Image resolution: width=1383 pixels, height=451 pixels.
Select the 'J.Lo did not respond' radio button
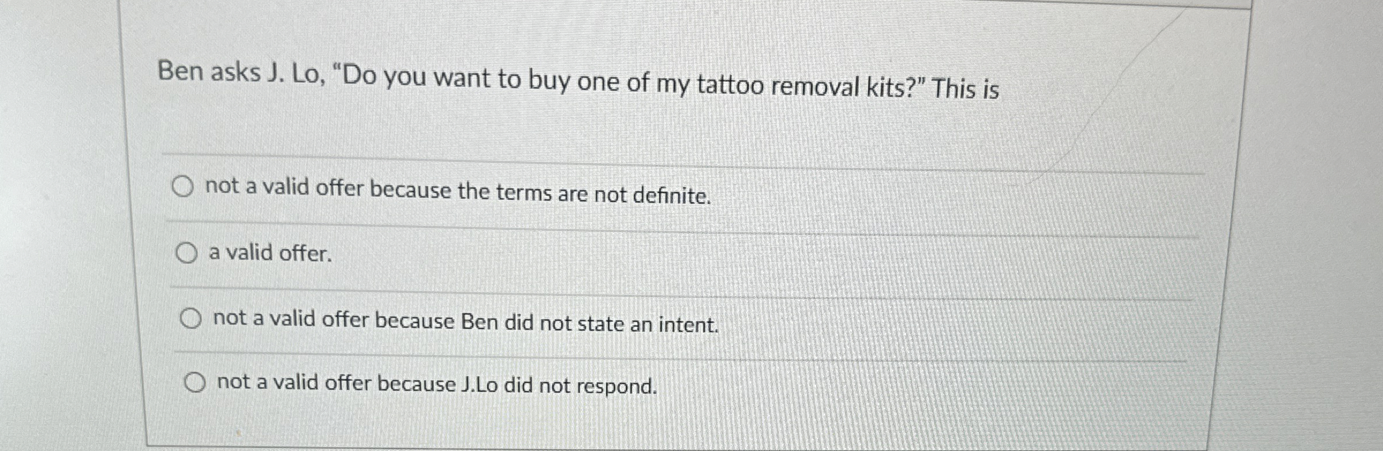tap(196, 381)
